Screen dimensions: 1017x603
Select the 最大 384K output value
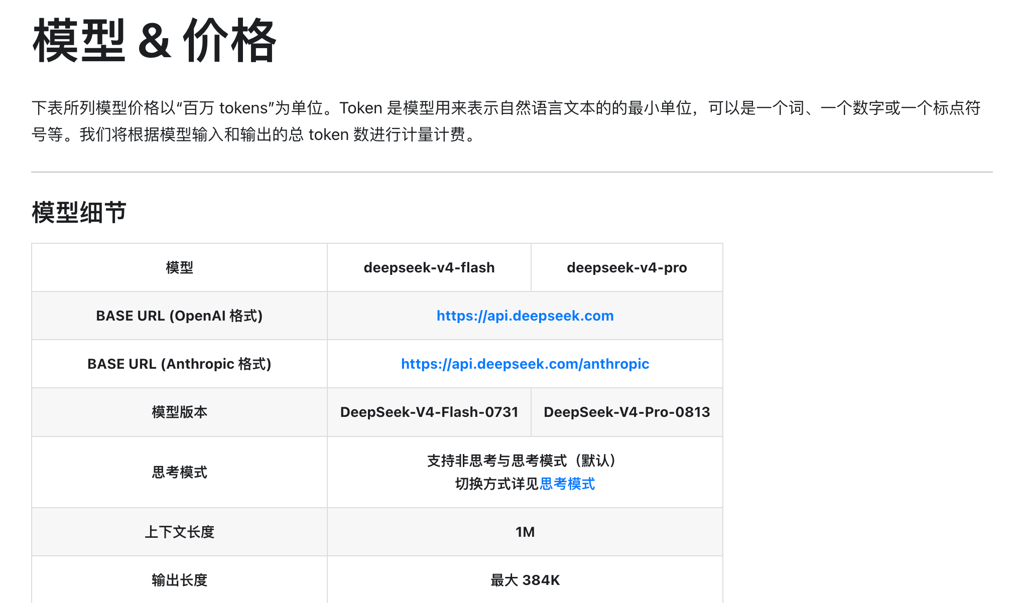(x=525, y=580)
